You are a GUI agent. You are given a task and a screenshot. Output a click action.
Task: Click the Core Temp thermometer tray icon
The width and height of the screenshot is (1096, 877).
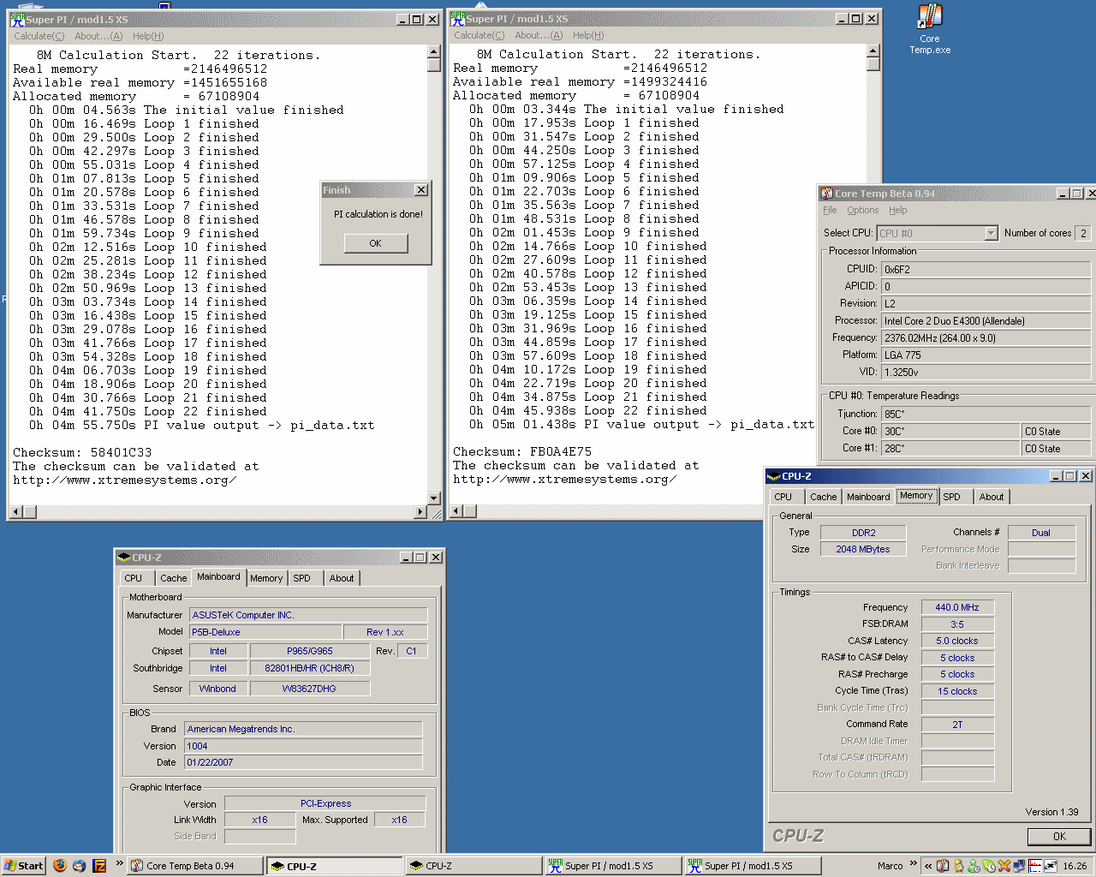[x=943, y=866]
